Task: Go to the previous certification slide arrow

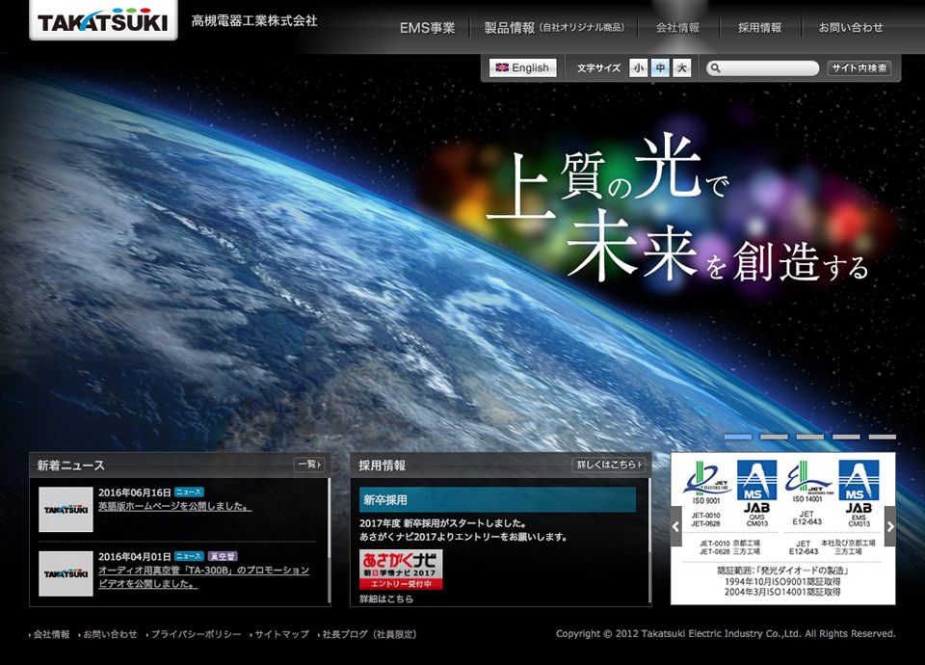Action: (x=676, y=526)
